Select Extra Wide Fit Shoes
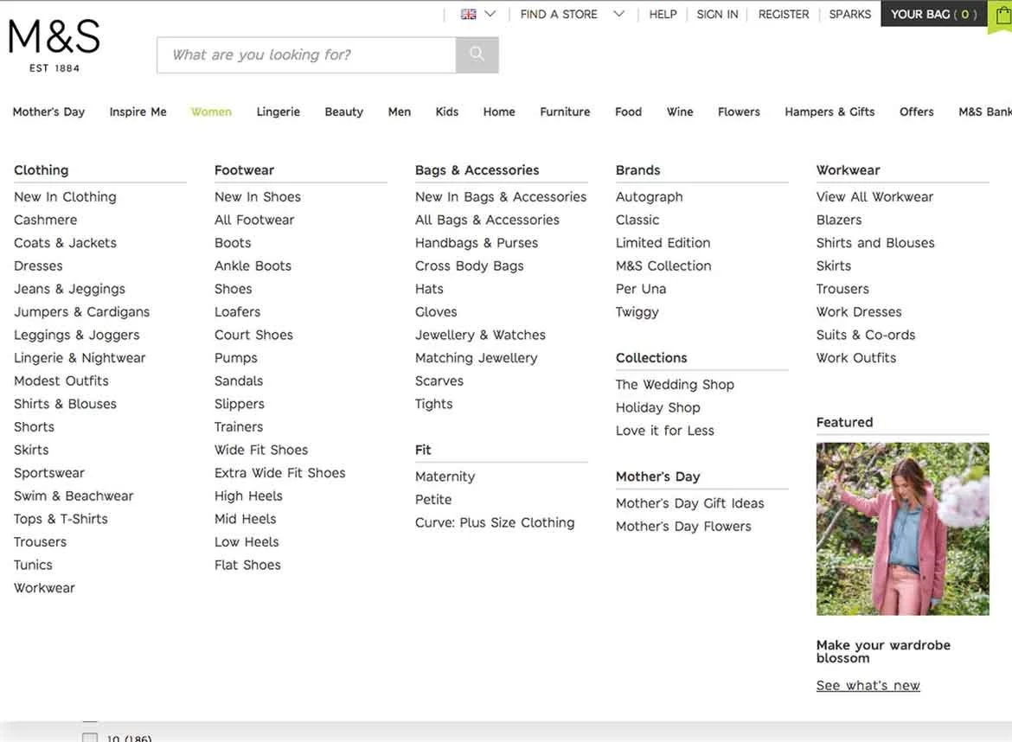The image size is (1012, 742). pyautogui.click(x=280, y=473)
